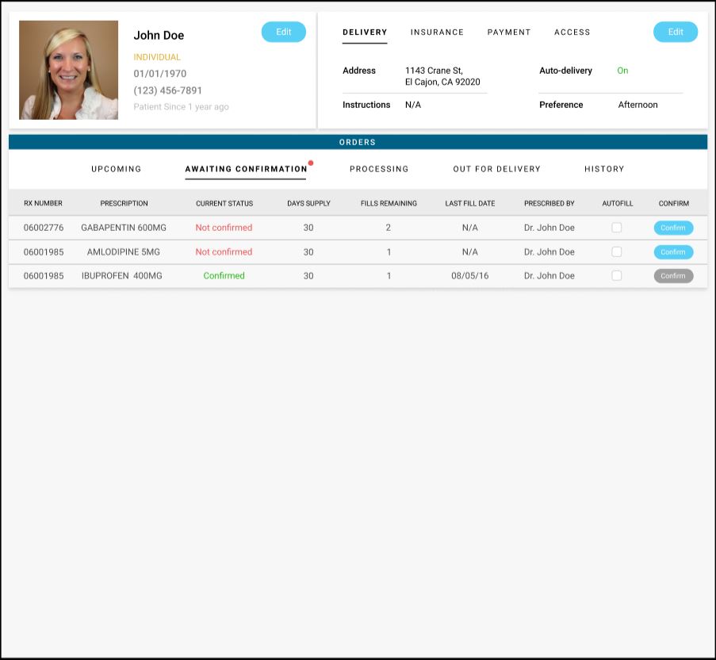Confirm the Gabapentin 600MG order
716x660 pixels.
(x=673, y=228)
